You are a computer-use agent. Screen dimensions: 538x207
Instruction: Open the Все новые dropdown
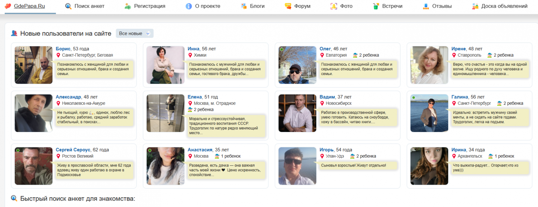[x=134, y=33]
